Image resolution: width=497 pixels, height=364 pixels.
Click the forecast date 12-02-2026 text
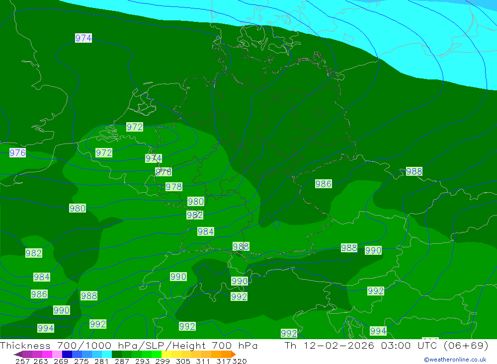pos(339,345)
